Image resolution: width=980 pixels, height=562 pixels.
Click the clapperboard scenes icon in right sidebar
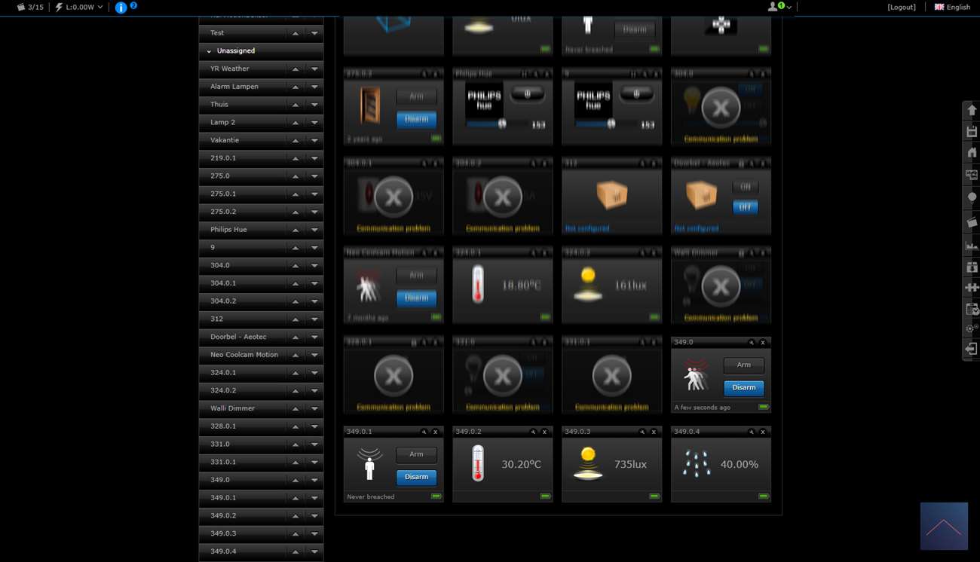coord(972,222)
